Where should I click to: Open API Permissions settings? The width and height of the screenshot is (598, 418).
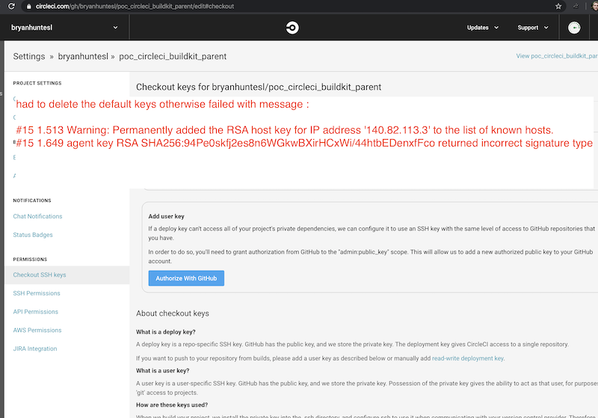pos(35,312)
